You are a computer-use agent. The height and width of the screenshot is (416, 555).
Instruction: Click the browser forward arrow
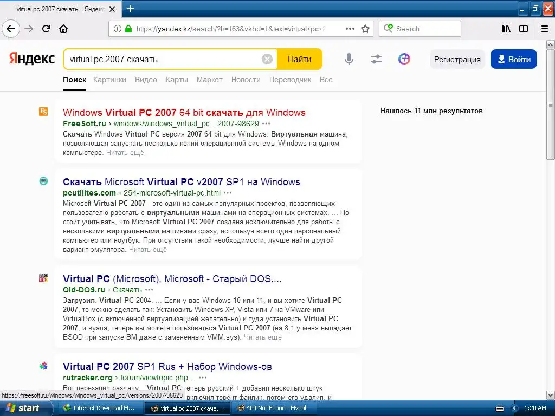[x=29, y=29]
